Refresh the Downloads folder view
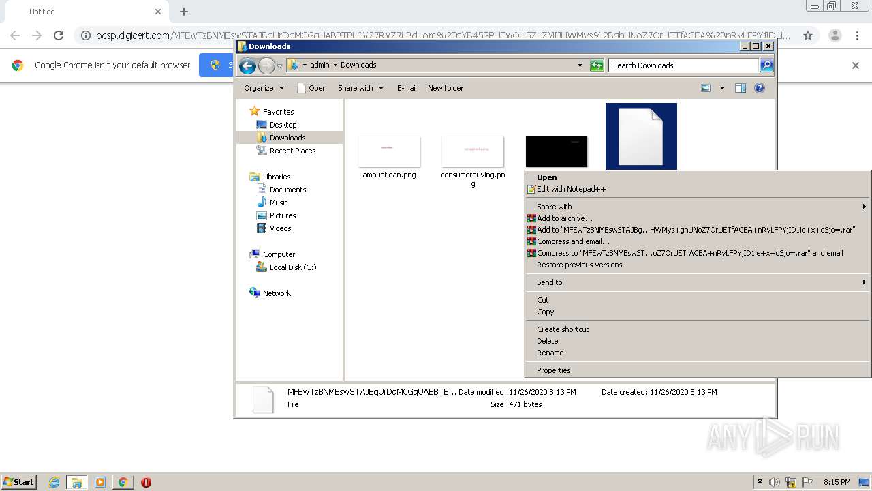Image resolution: width=872 pixels, height=491 pixels. [x=597, y=65]
